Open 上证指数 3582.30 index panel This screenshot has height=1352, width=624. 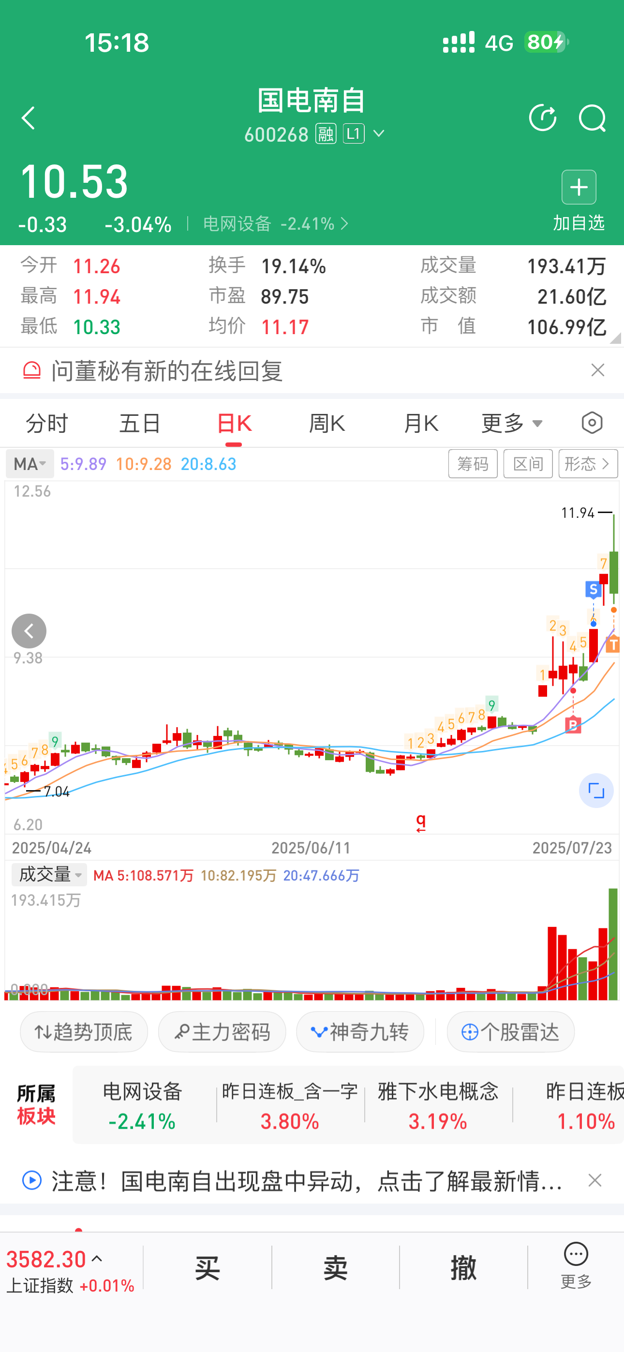[71, 1271]
